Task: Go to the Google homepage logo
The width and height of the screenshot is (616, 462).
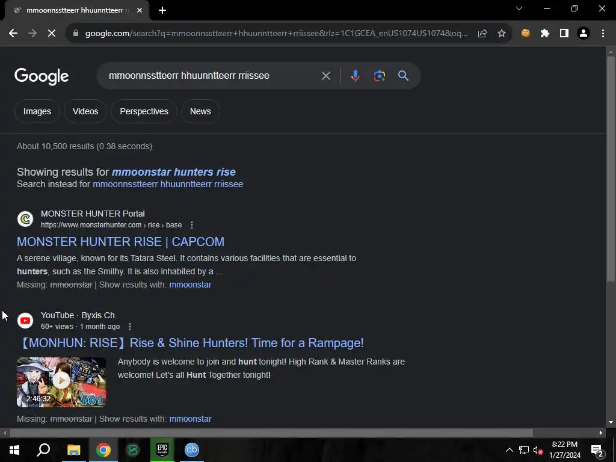Action: pos(42,76)
